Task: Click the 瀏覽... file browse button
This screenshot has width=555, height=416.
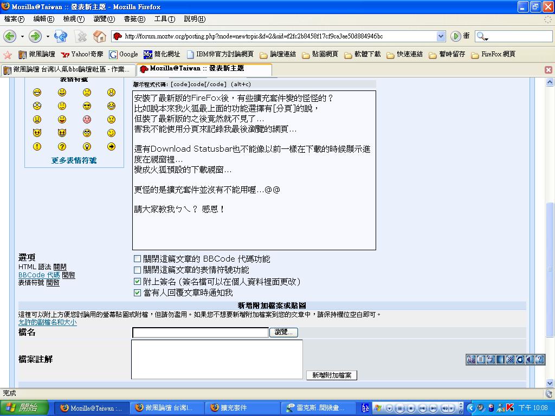Action: click(x=283, y=332)
